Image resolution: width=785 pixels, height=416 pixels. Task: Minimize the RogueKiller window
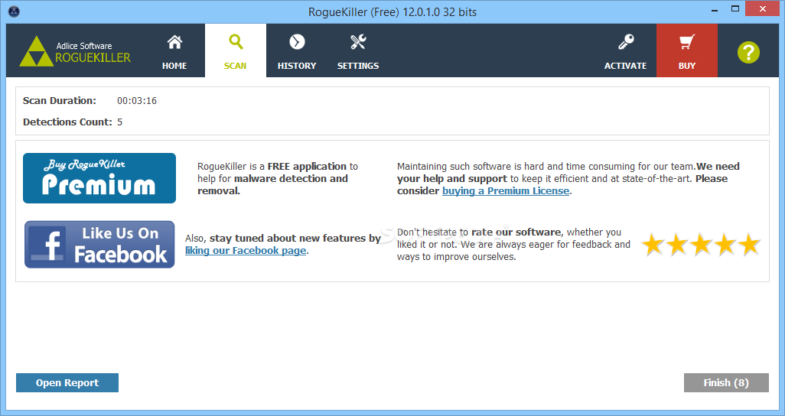[715, 9]
